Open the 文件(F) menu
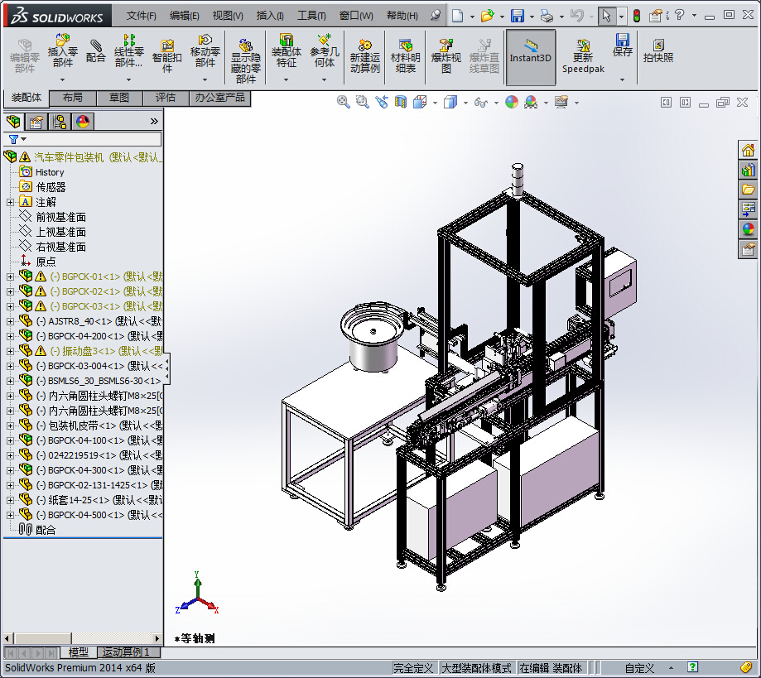This screenshot has width=761, height=678. point(142,16)
